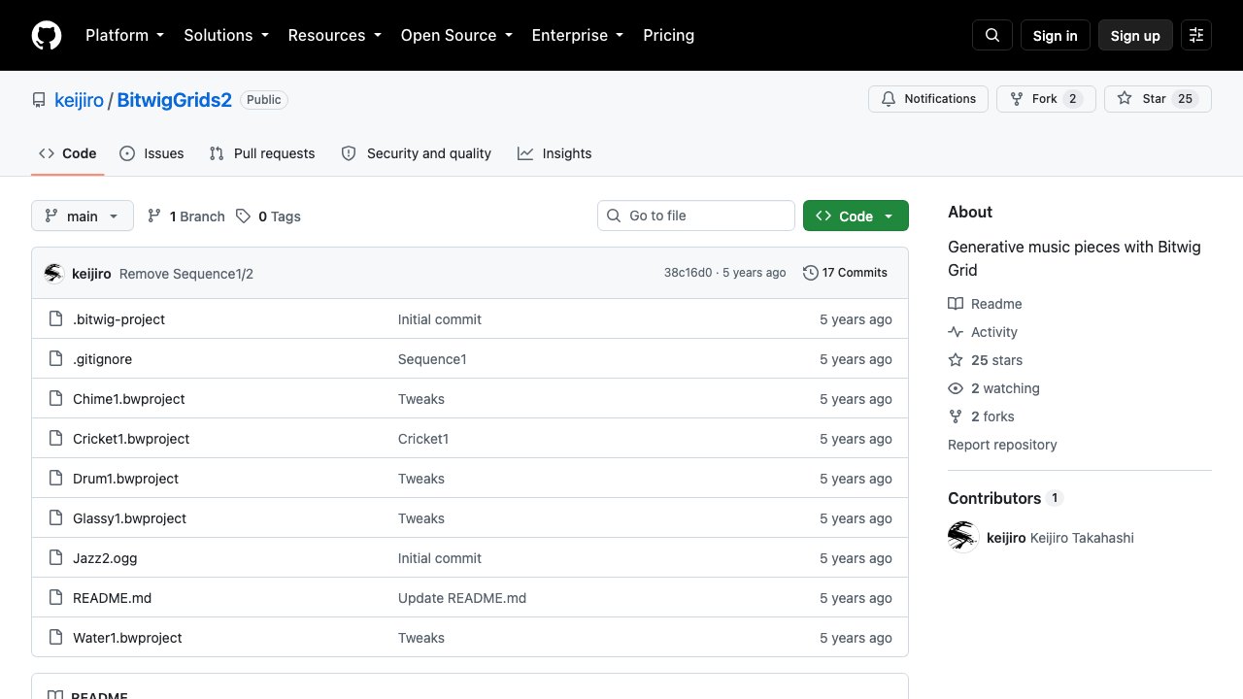Viewport: 1243px width, 699px height.
Task: Open Cricket1.bwproject file
Action: tap(131, 439)
